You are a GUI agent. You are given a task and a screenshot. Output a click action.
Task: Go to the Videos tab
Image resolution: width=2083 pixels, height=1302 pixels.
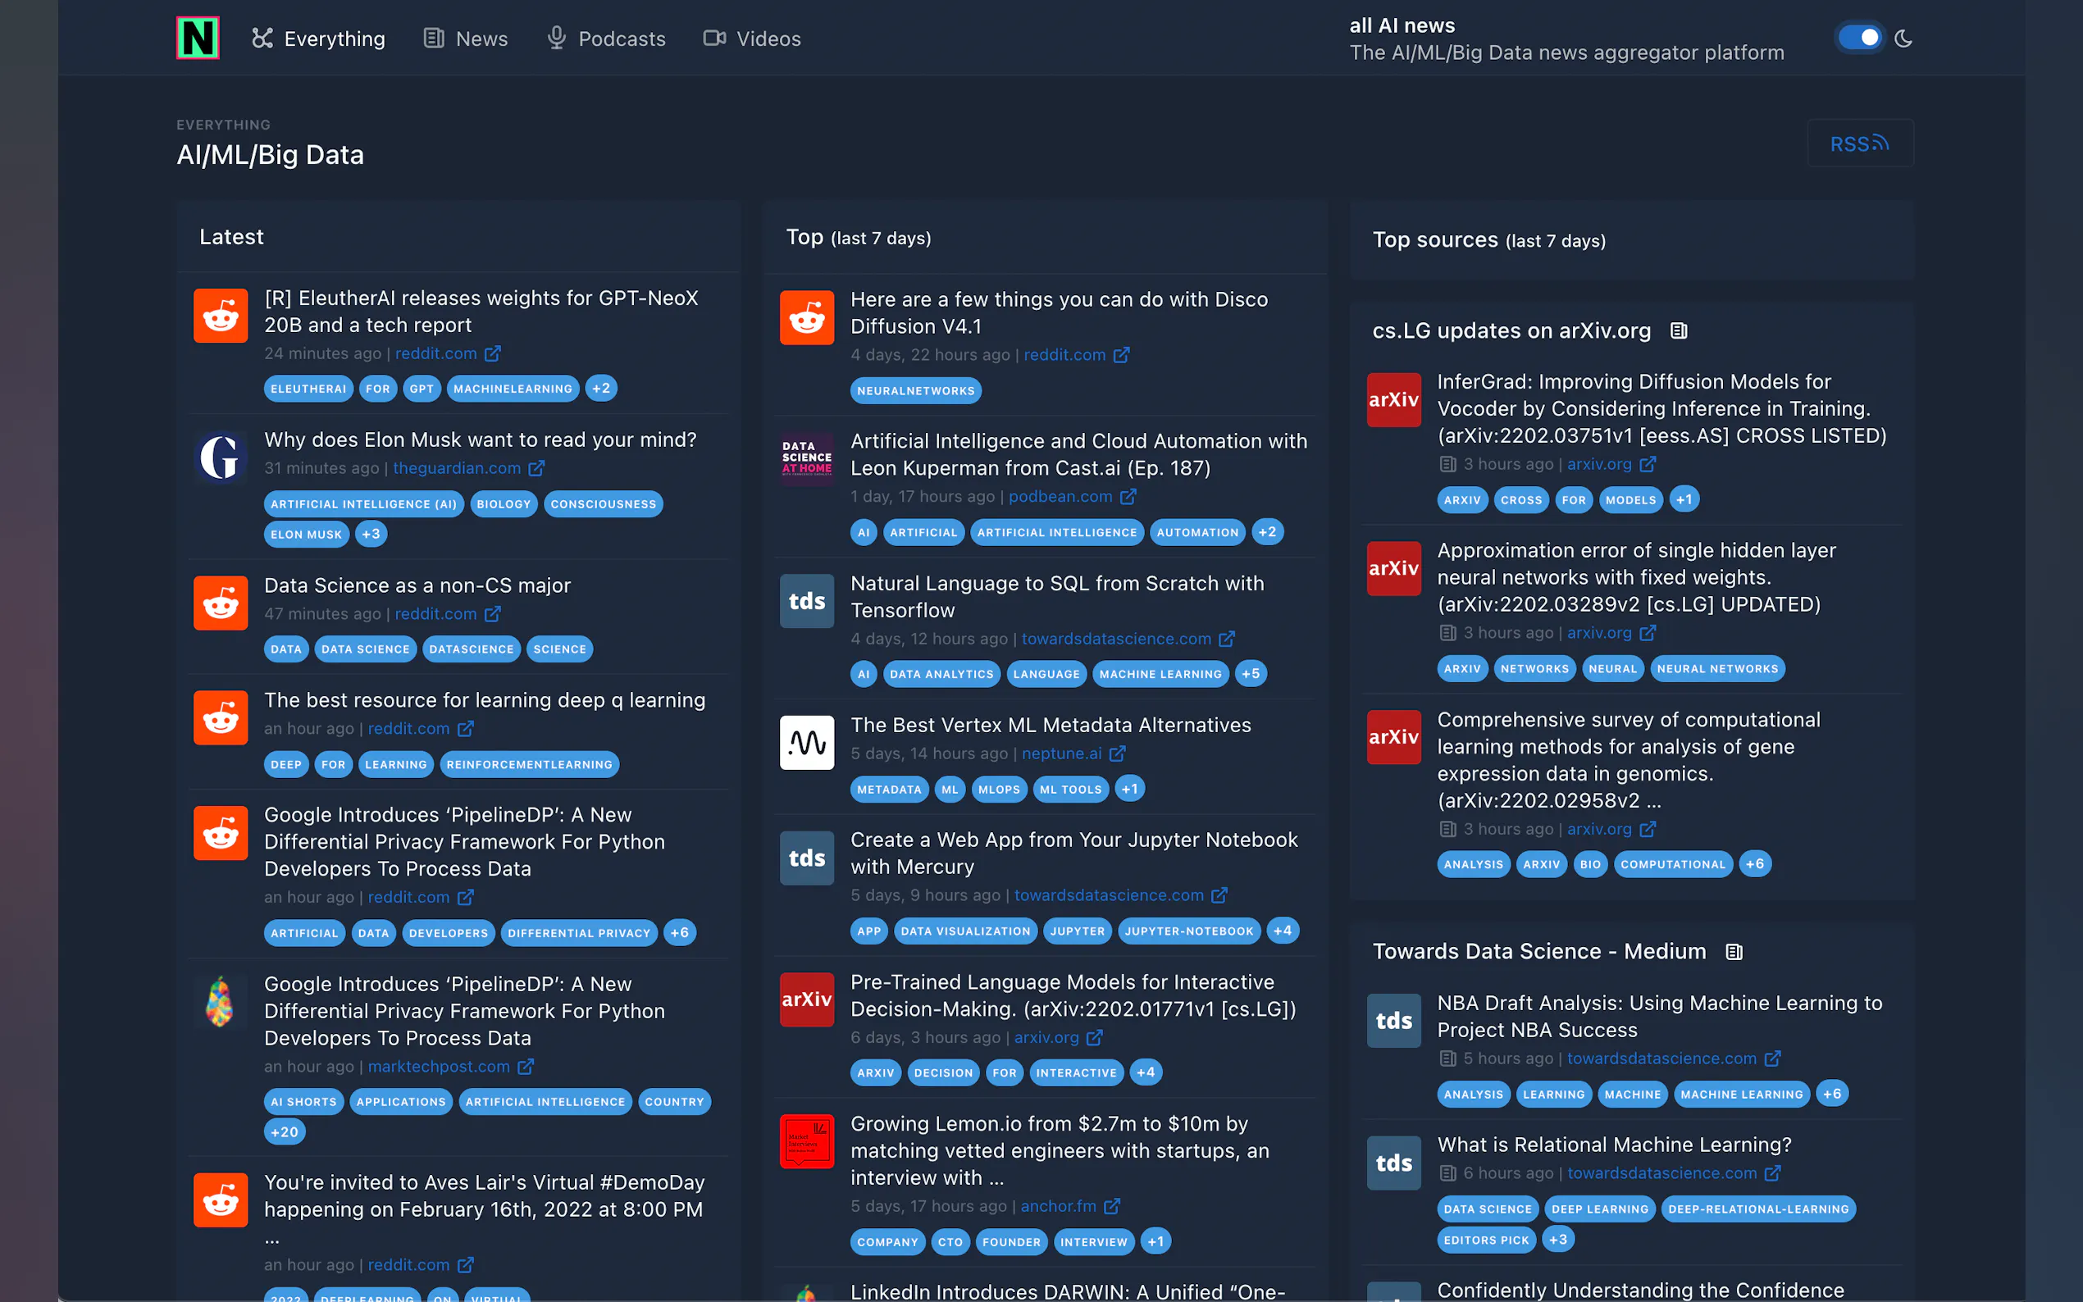pyautogui.click(x=753, y=39)
